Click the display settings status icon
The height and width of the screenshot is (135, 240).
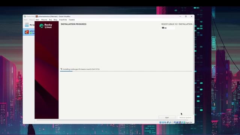[x=175, y=122]
